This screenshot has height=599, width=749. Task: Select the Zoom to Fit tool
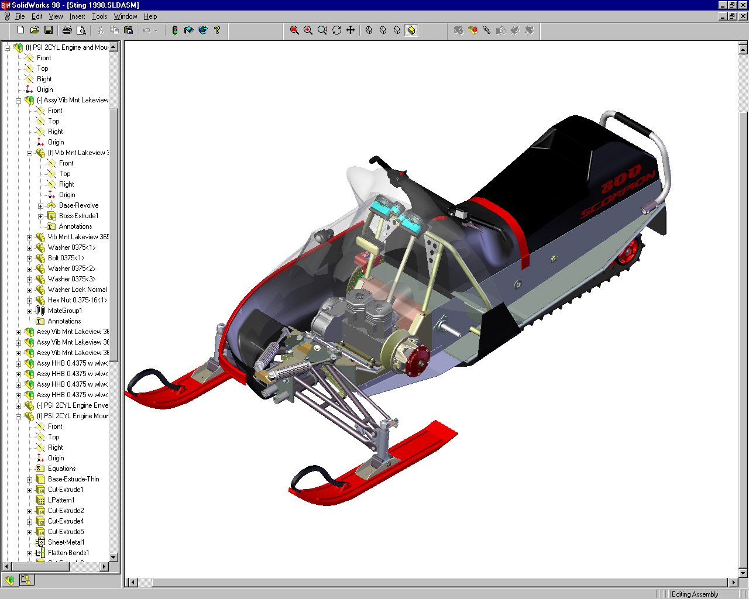coord(294,30)
